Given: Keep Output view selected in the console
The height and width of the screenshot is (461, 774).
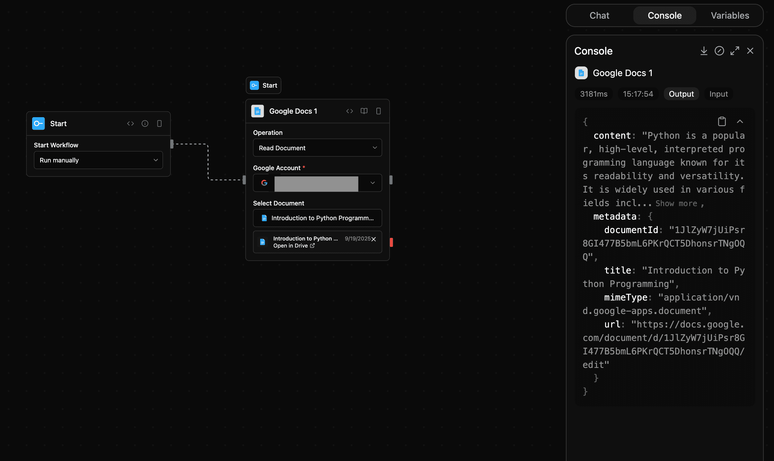Looking at the screenshot, I should click(681, 94).
